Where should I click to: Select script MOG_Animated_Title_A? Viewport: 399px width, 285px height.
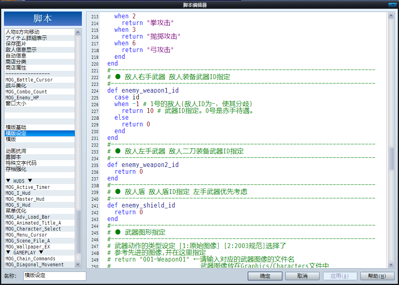(x=40, y=223)
